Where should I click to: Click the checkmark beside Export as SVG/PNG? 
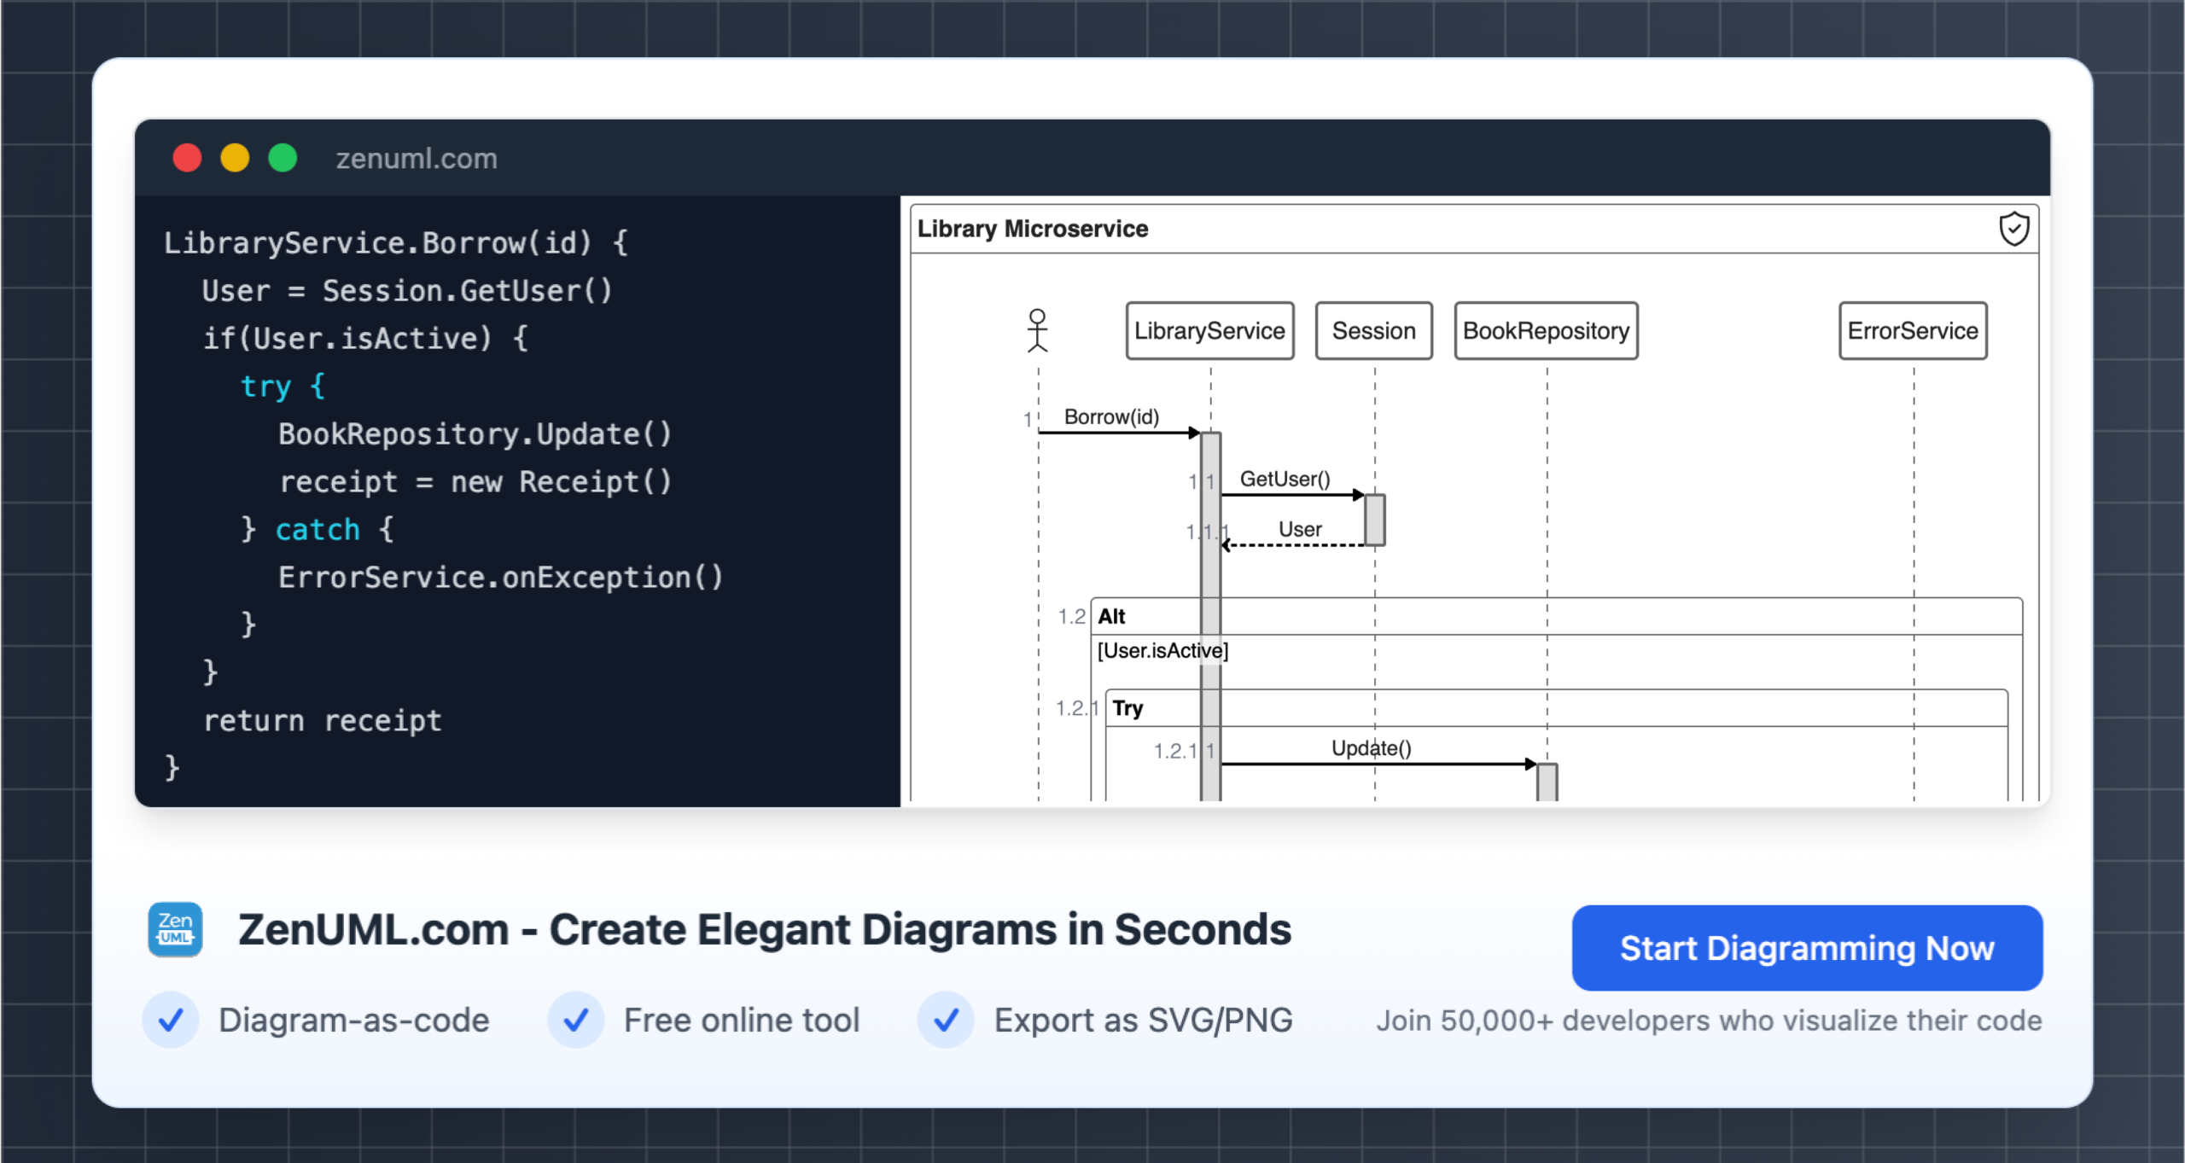click(x=946, y=1021)
